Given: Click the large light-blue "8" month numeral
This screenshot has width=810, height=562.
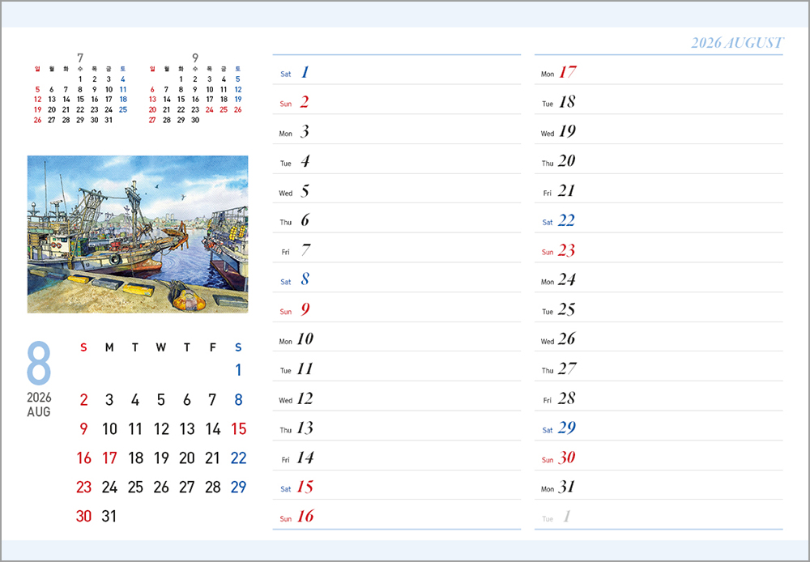Looking at the screenshot, I should (39, 363).
